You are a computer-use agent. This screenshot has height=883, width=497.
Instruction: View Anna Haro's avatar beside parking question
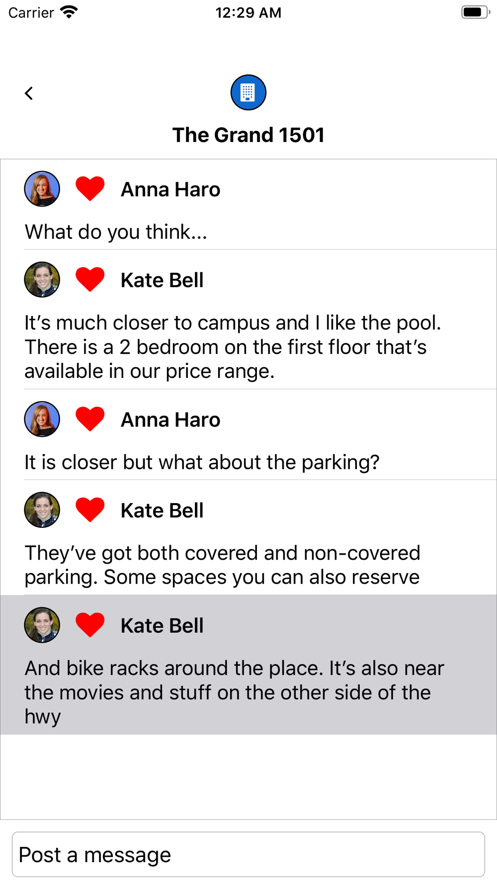point(42,419)
